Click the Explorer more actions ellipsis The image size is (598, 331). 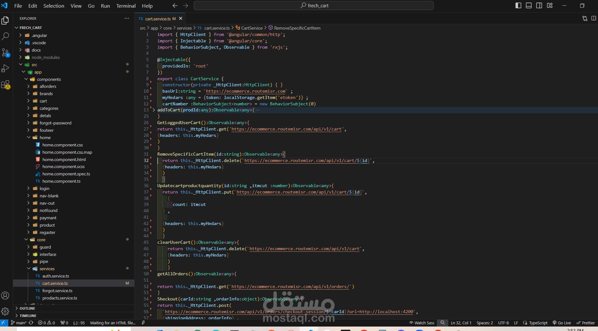point(127,18)
